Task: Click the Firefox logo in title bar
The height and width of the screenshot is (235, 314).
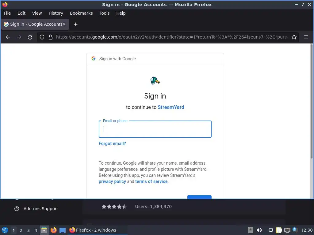Action: [5, 4]
